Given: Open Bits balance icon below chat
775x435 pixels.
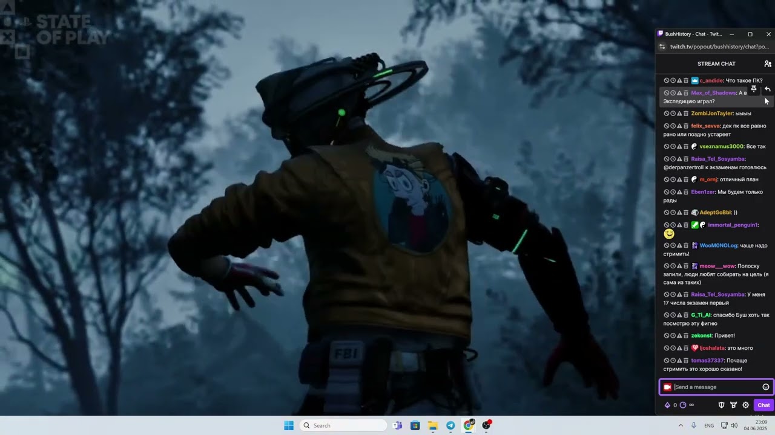Looking at the screenshot, I should click(667, 405).
